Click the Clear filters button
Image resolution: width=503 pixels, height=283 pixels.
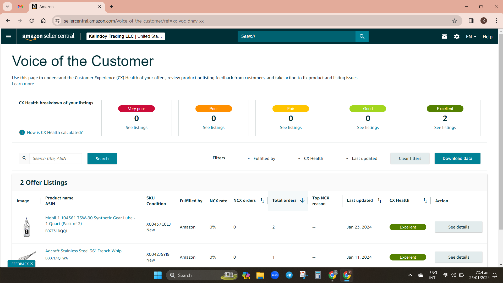click(x=410, y=158)
